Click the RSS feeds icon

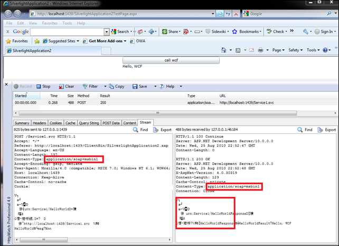[238, 50]
